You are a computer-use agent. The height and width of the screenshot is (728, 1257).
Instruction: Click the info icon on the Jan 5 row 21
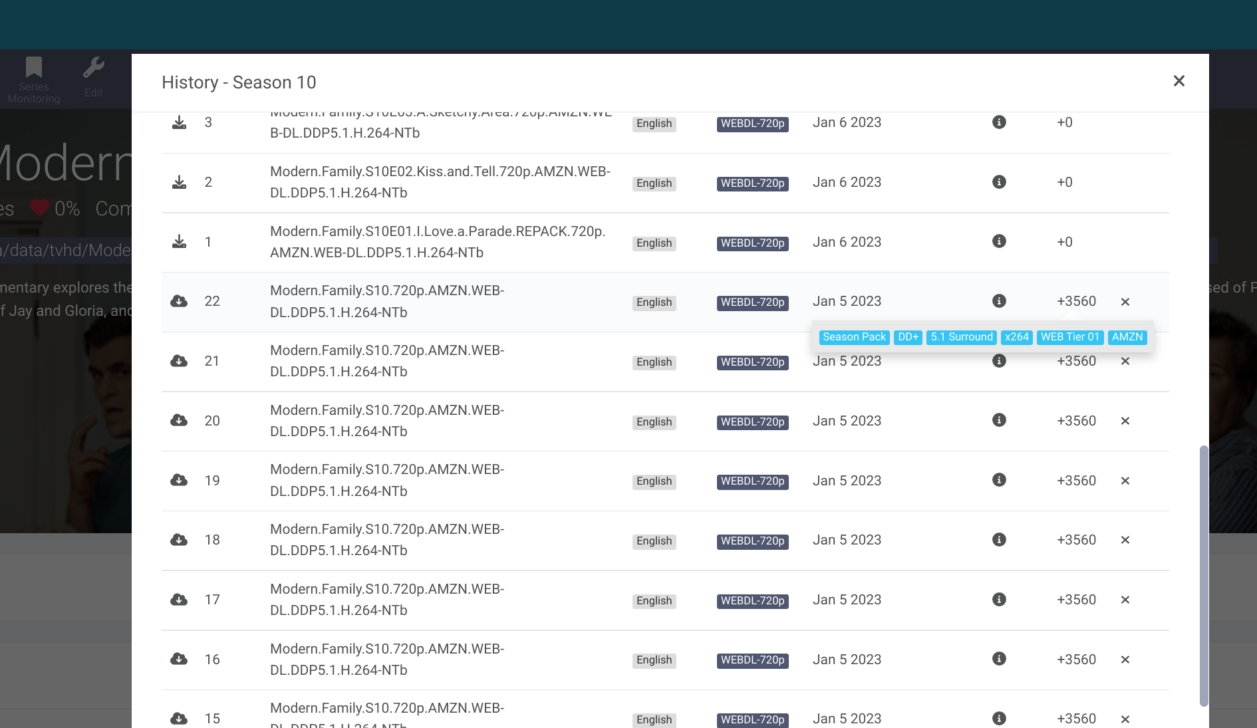coord(998,360)
